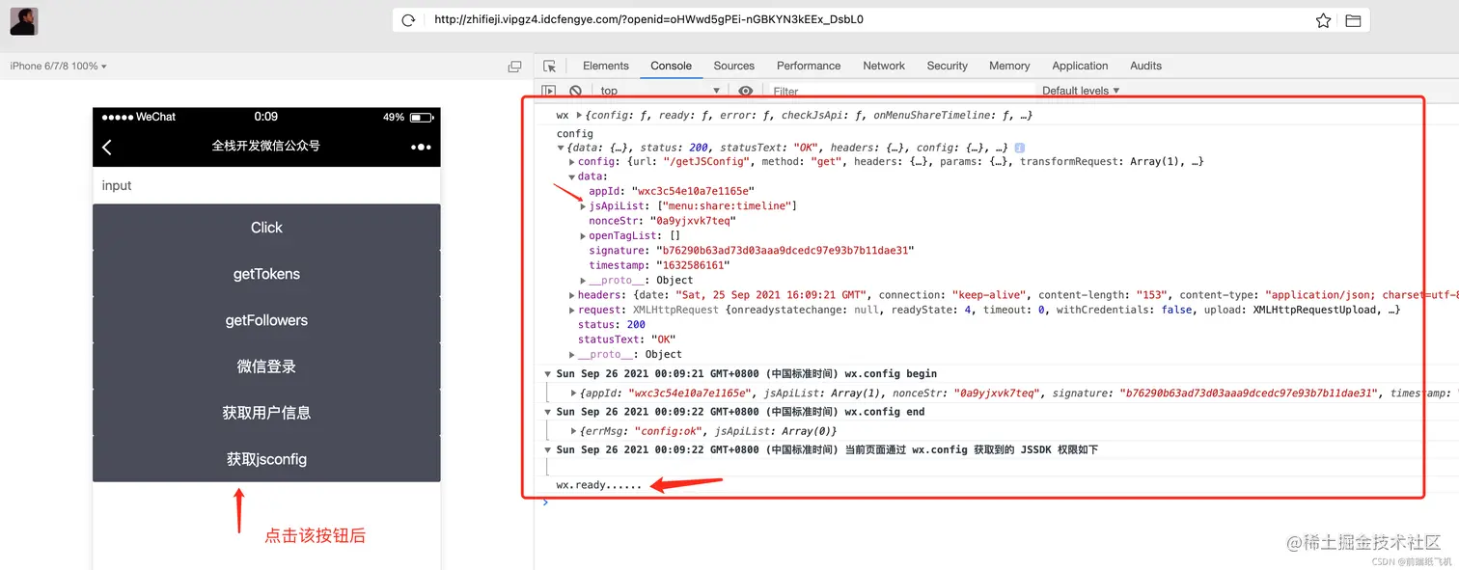The width and height of the screenshot is (1459, 570).
Task: Collapse the data node
Action: (x=571, y=176)
